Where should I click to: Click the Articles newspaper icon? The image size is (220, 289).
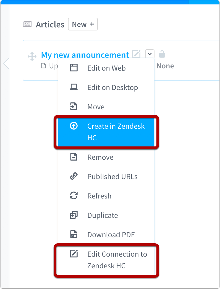point(27,24)
